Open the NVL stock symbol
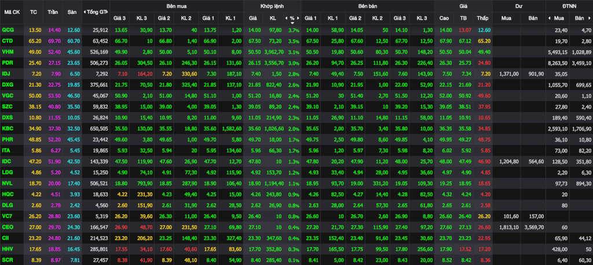593x265 pixels. [7, 183]
